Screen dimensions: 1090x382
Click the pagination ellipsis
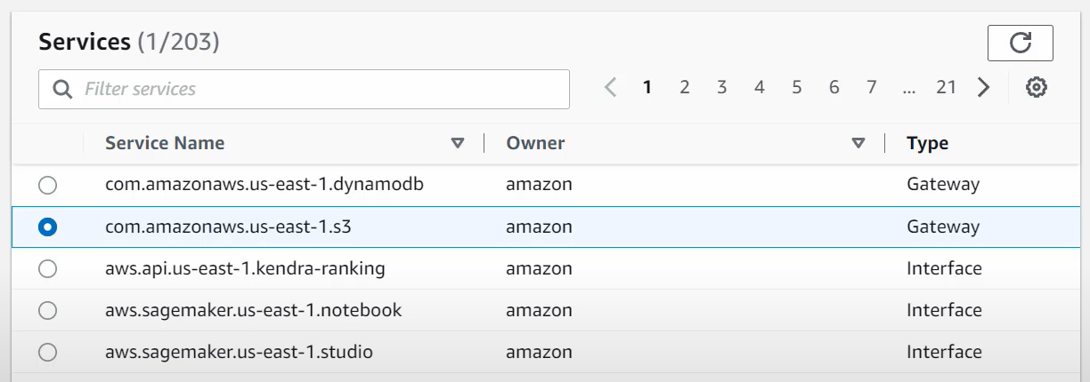[908, 87]
